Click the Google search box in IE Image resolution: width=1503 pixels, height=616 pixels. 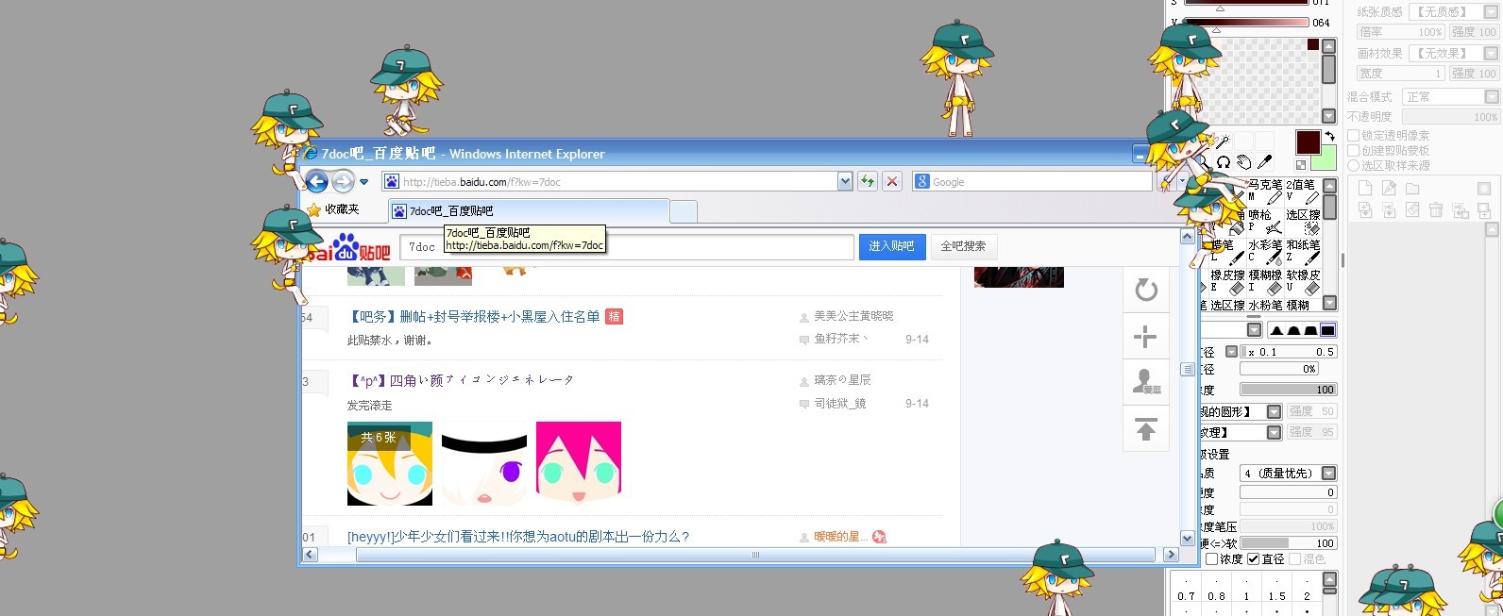point(1032,181)
